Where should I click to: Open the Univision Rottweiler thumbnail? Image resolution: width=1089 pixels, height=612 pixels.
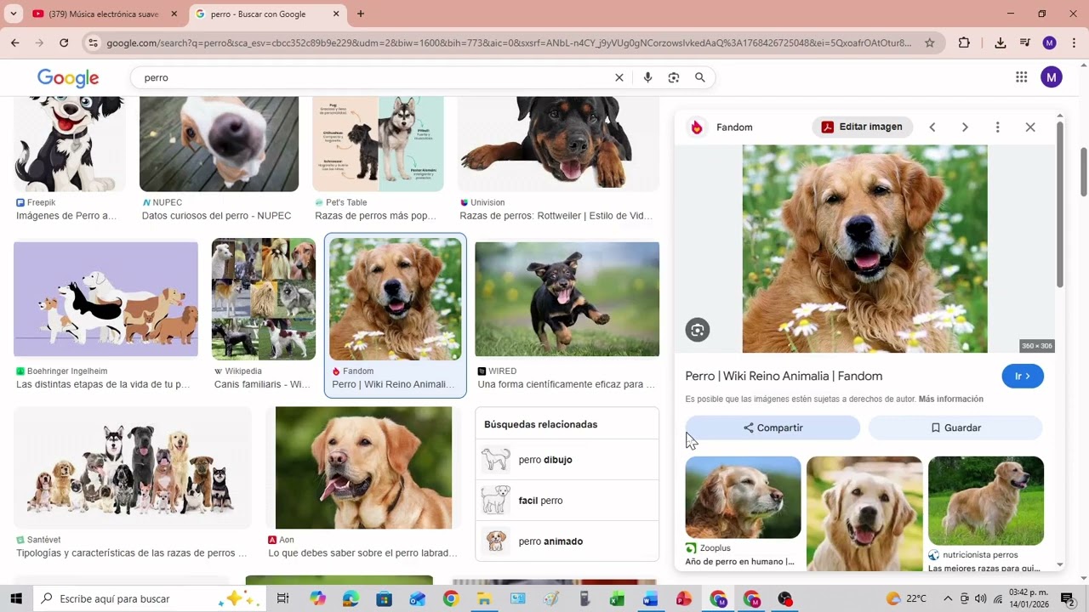pyautogui.click(x=558, y=144)
